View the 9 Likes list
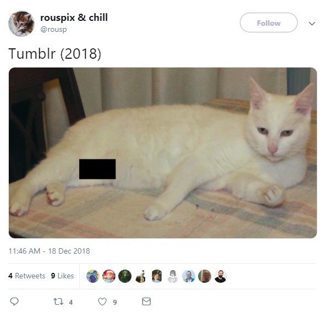 pos(62,276)
